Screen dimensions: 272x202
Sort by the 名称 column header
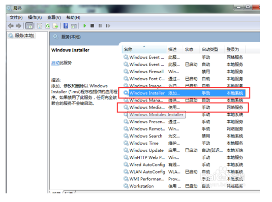point(144,49)
